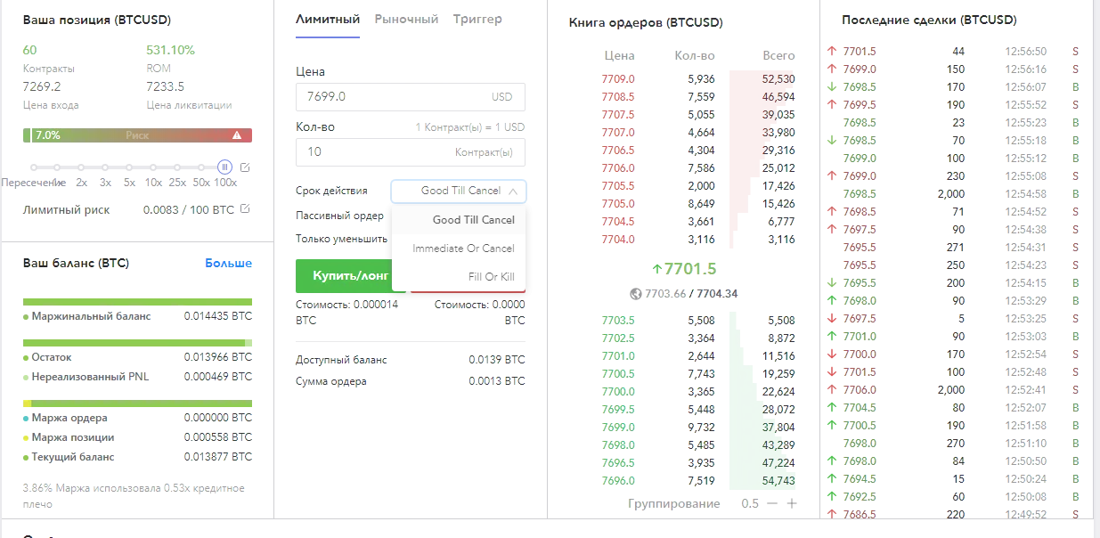
Task: Click the Только уменьшить label
Action: click(x=341, y=239)
